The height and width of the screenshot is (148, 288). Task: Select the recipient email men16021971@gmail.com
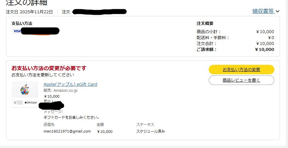coord(67,131)
